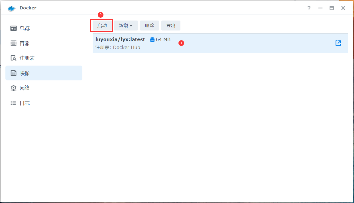354x203 pixels.
Task: Open the help question mark icon
Action: point(309,8)
